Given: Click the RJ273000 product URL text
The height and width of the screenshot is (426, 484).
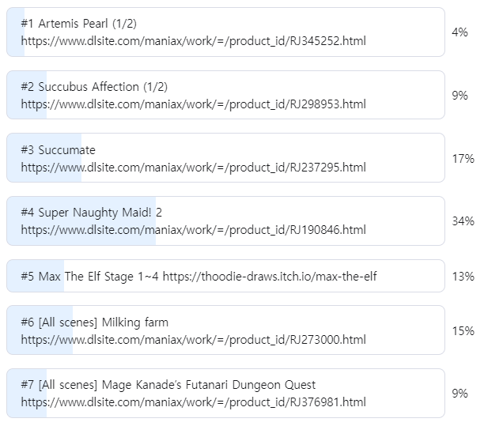Looking at the screenshot, I should click(x=194, y=339).
